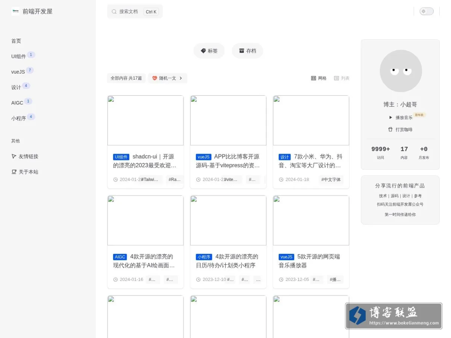Click the chevron arrow next to 随机一文
The width and height of the screenshot is (451, 338).
181,78
